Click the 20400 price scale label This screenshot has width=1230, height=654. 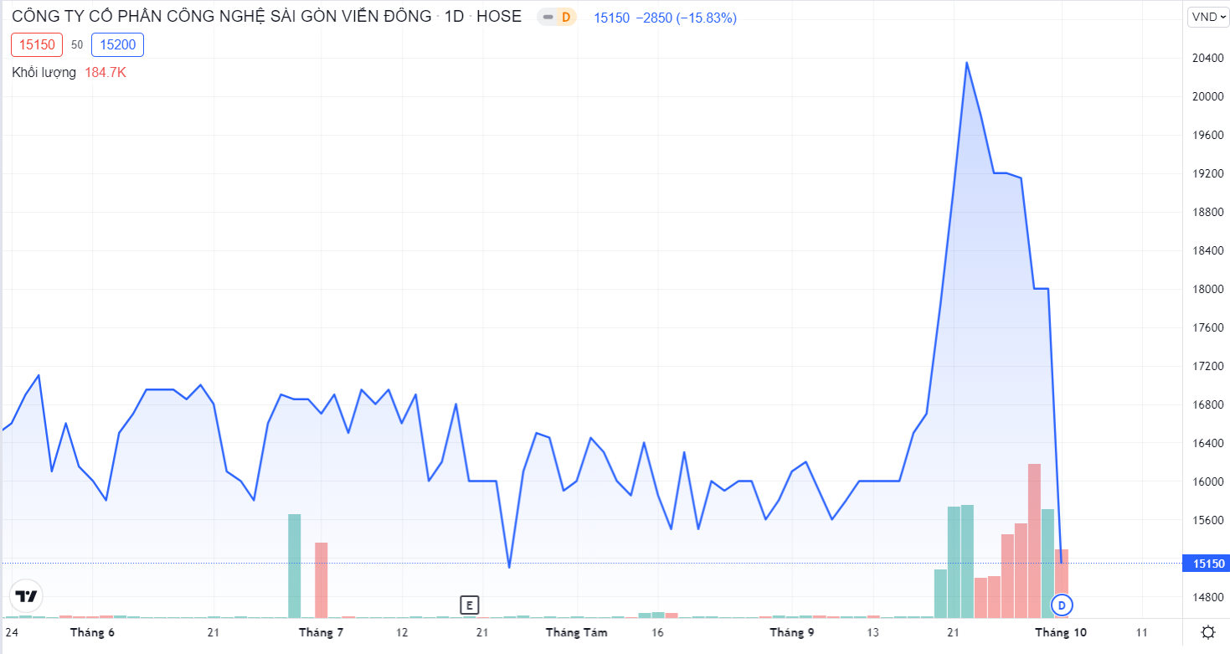click(x=1203, y=58)
